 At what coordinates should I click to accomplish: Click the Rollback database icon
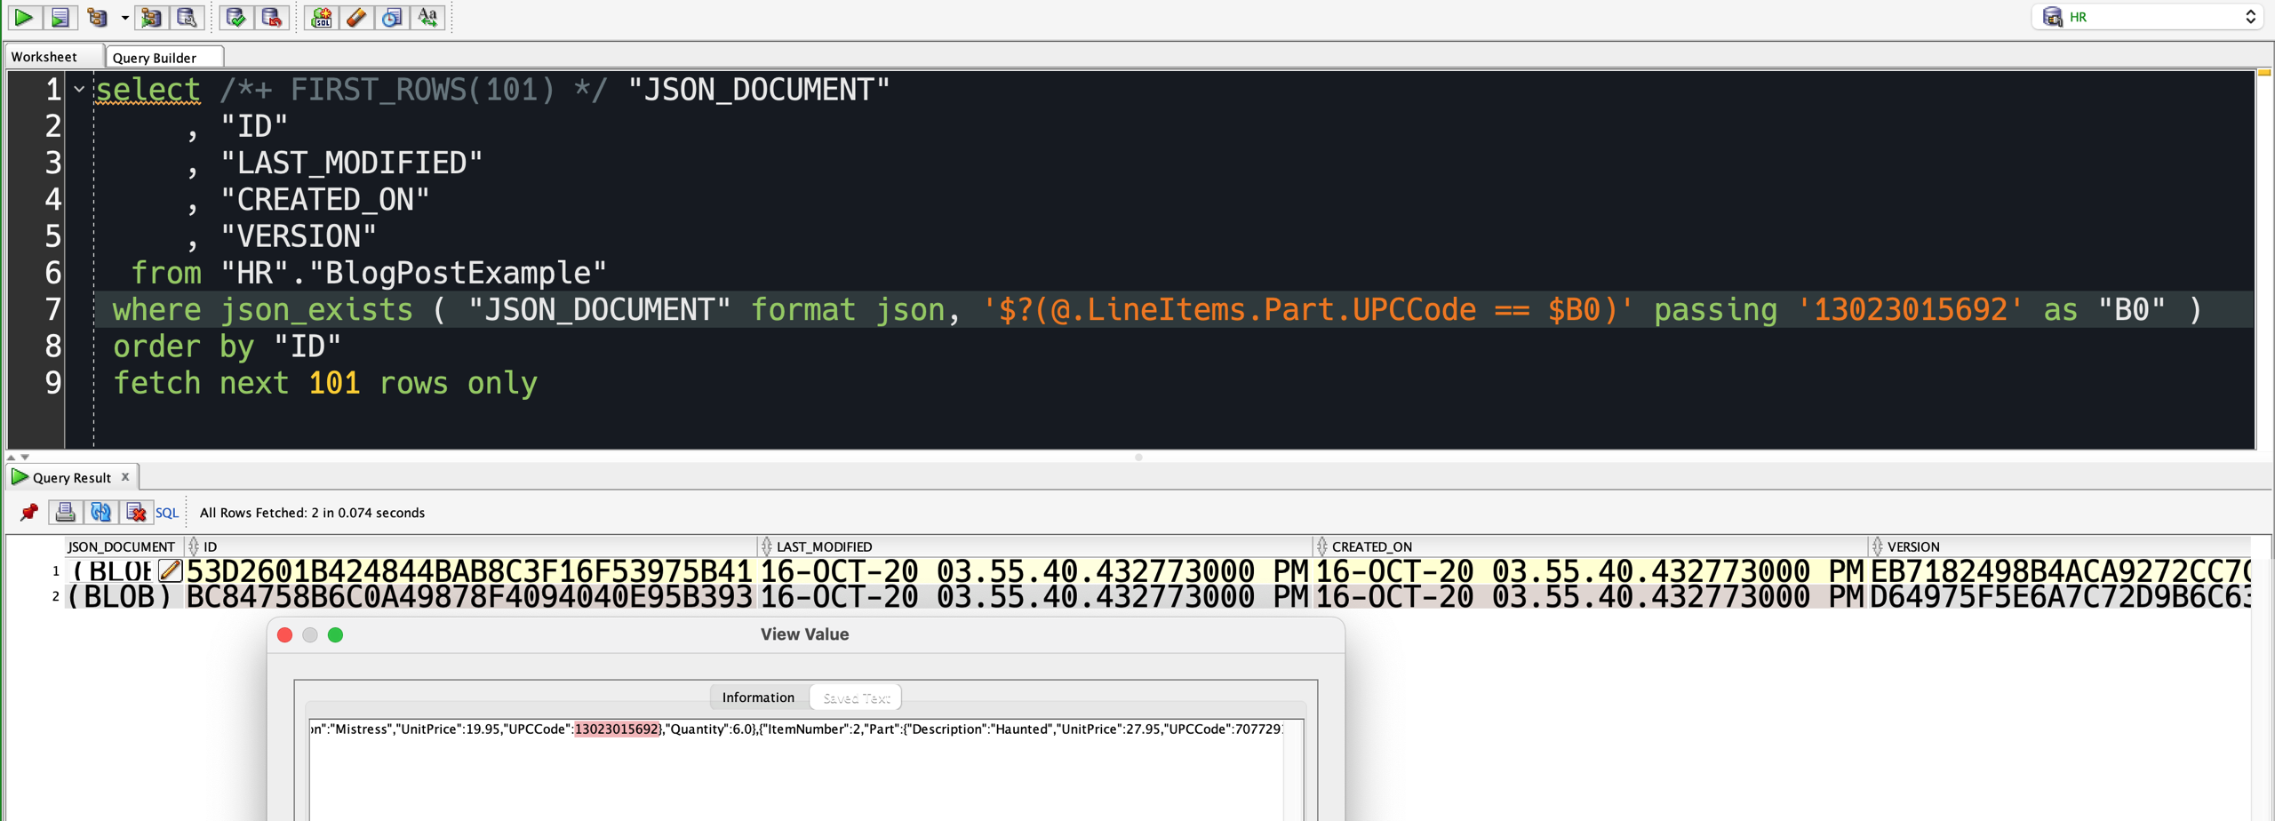(x=271, y=17)
